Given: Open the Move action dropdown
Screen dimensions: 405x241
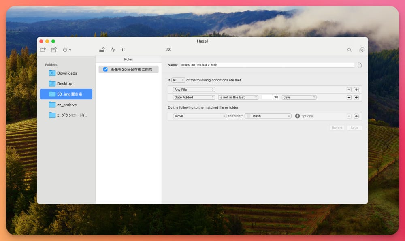Looking at the screenshot, I should pos(199,116).
